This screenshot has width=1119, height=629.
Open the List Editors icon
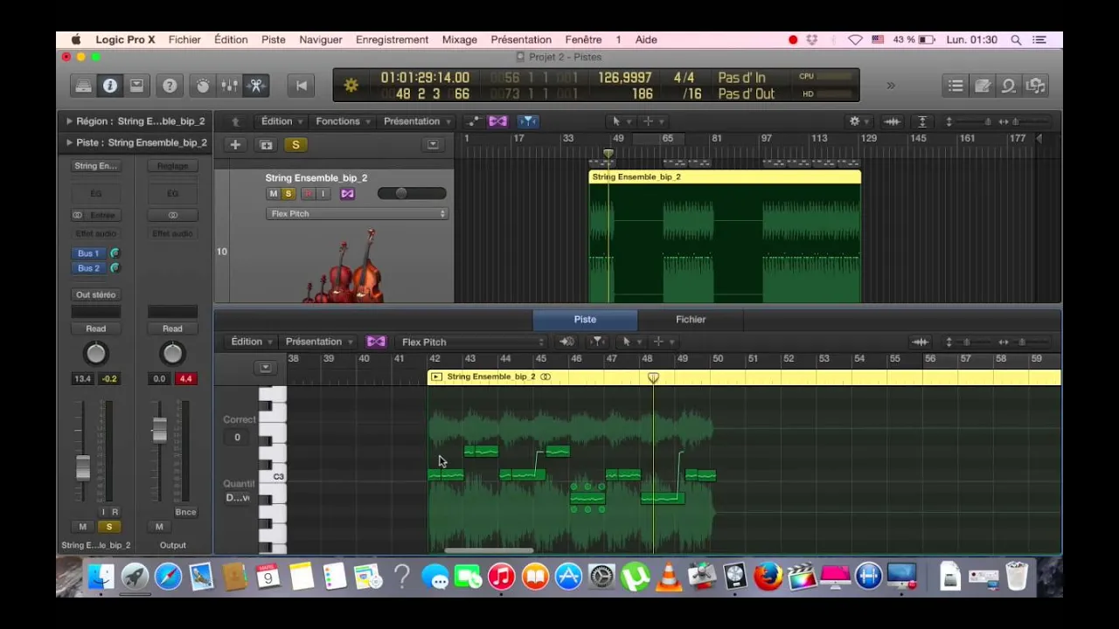956,86
